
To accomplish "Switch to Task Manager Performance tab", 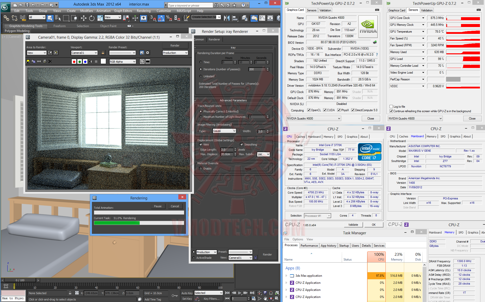I will 309,246.
